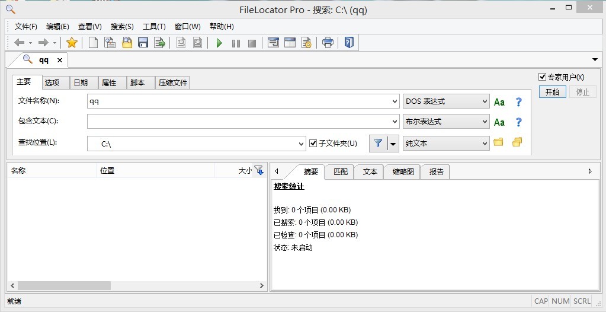
Task: Click the forward navigation arrow
Action: click(x=43, y=43)
